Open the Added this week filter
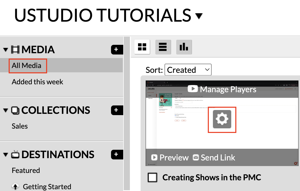The height and width of the screenshot is (191, 300). pyautogui.click(x=37, y=82)
